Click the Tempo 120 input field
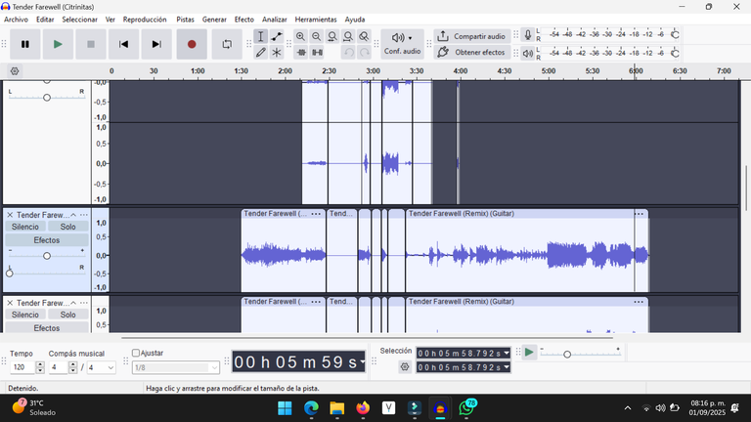The width and height of the screenshot is (751, 422). (22, 367)
